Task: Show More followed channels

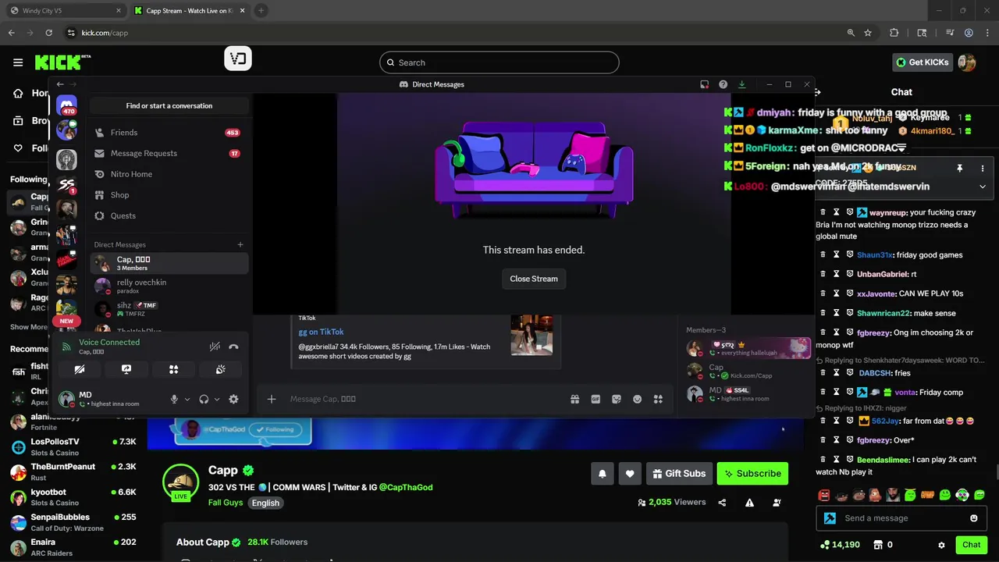Action: (29, 327)
